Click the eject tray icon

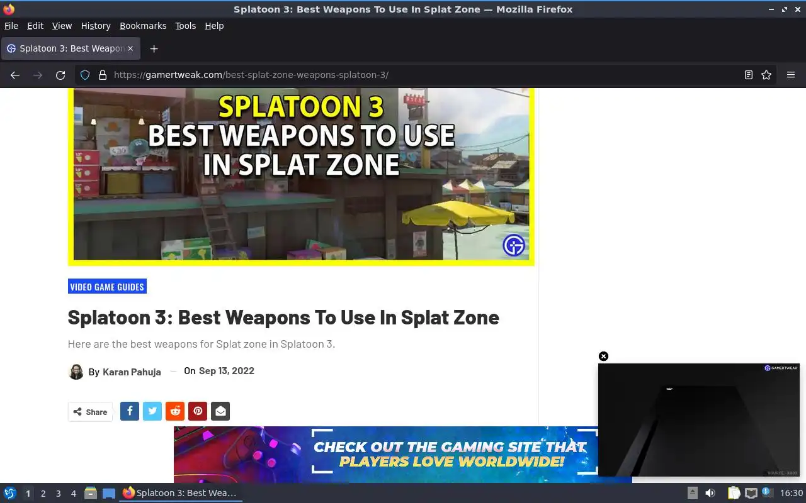coord(693,493)
